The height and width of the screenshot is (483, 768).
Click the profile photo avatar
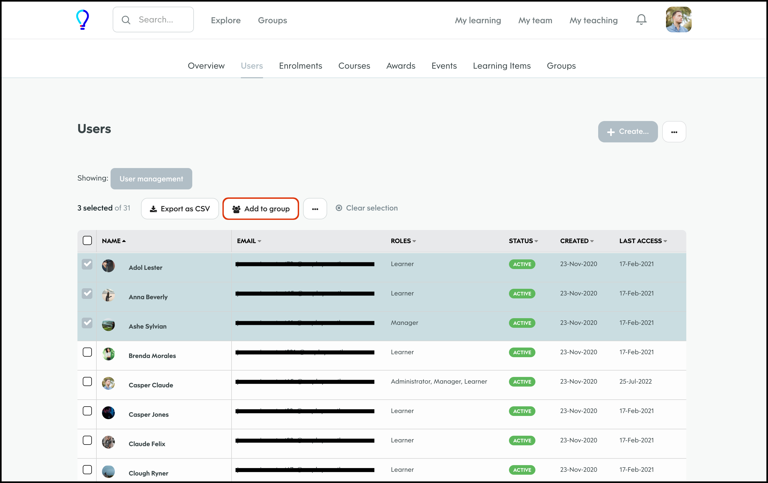(x=678, y=20)
